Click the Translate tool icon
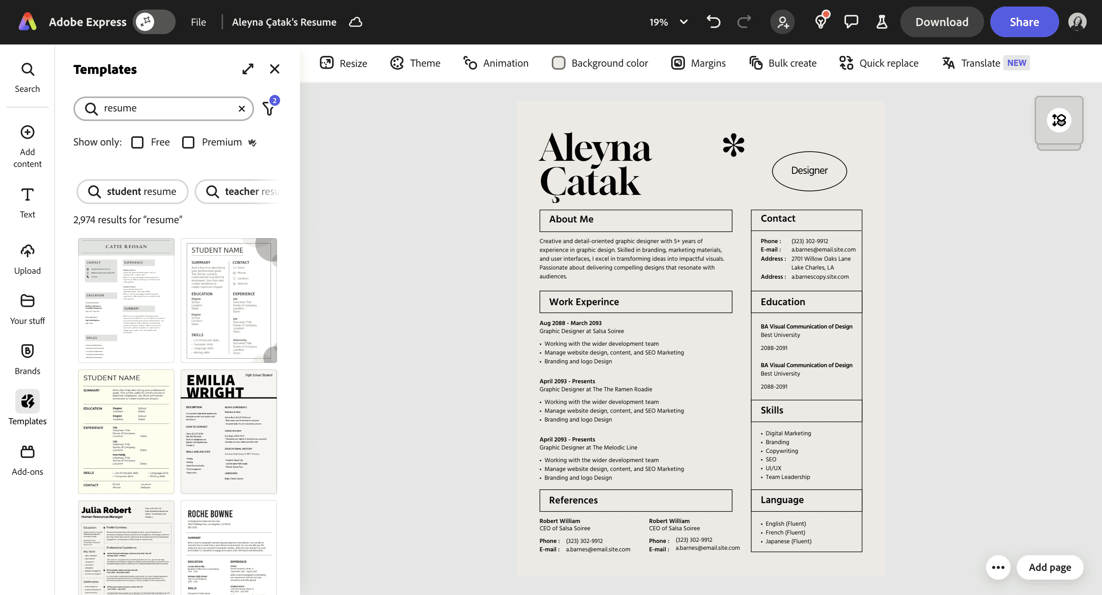Viewport: 1102px width, 595px height. click(x=949, y=63)
